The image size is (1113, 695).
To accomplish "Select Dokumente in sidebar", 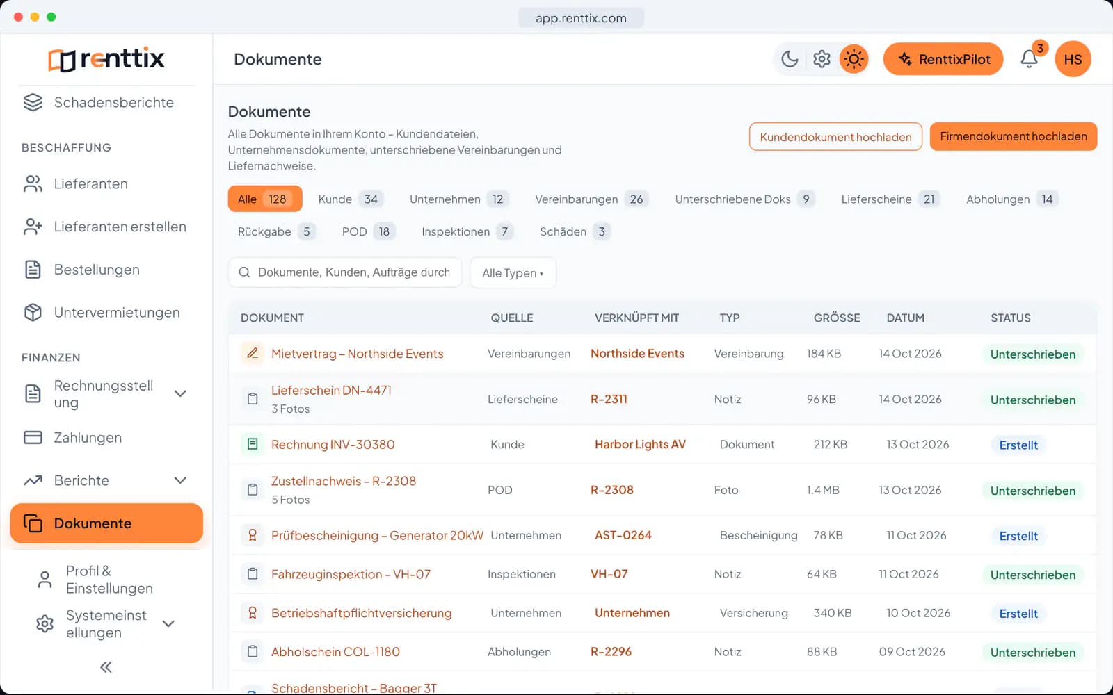I will tap(106, 523).
